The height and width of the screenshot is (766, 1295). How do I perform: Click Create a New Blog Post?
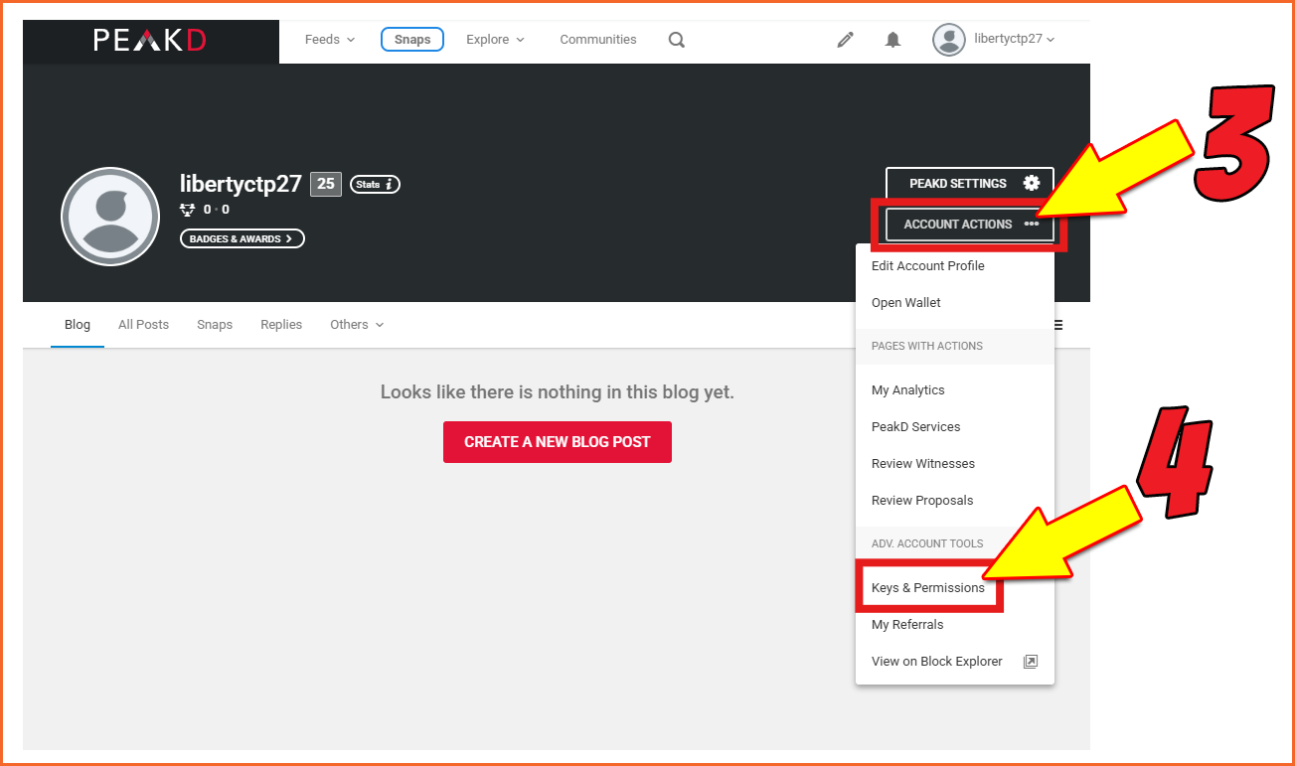pos(558,442)
